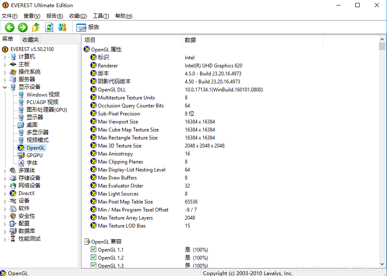Image resolution: width=387 pixels, height=276 pixels.
Task: Select the 图形处理器(GPU) tree item
Action: [x=47, y=110]
